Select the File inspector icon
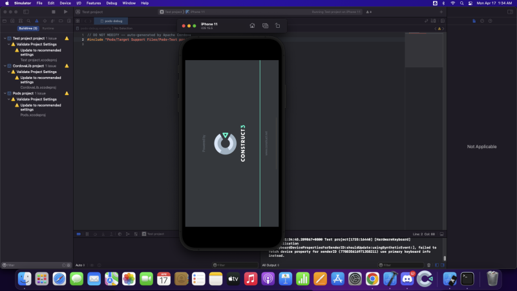Screen dimensions: 517x291 coord(474,21)
